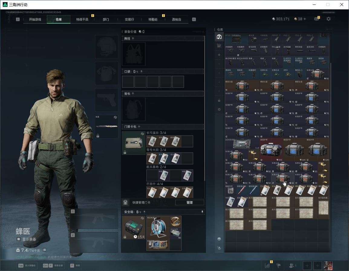The image size is (349, 271).
Task: Select the gold coin item in safe box
Action: point(175,222)
